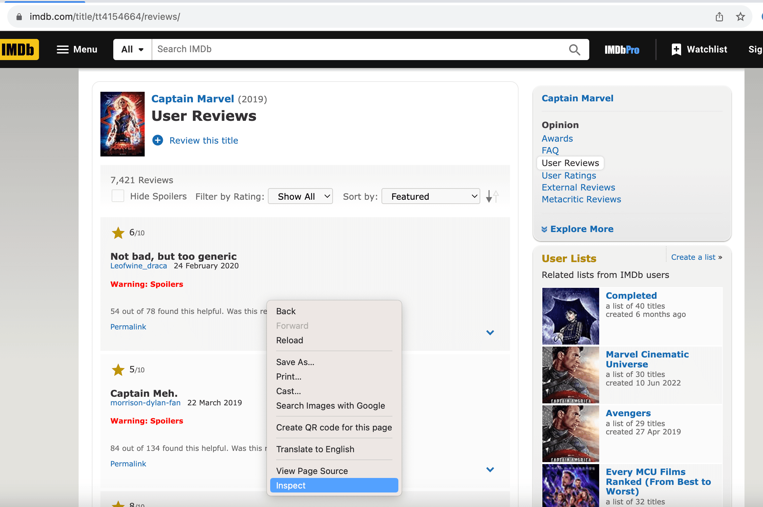
Task: Click the Watchlist bookmark icon
Action: coord(676,49)
